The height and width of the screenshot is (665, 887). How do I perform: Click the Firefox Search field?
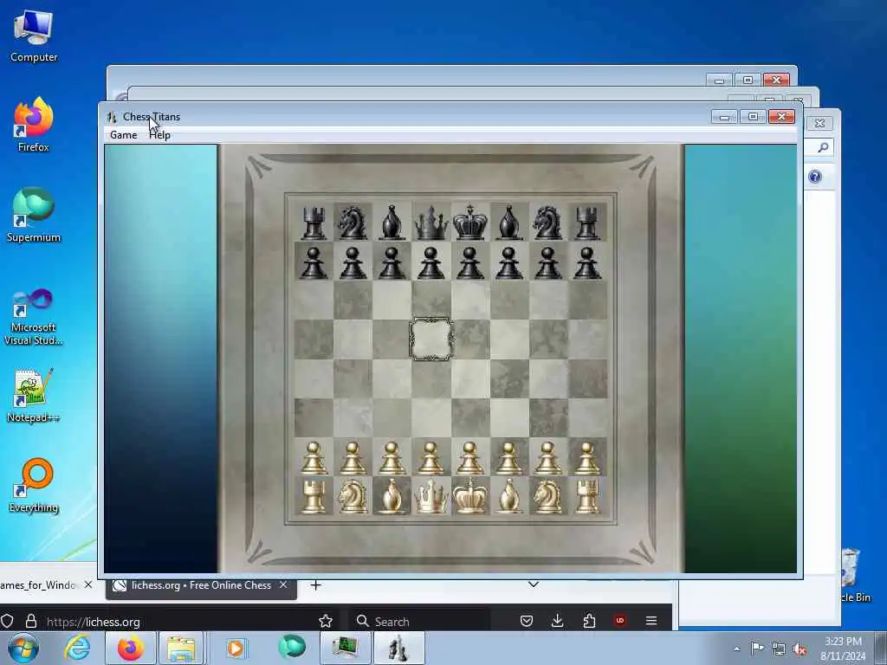(x=422, y=622)
